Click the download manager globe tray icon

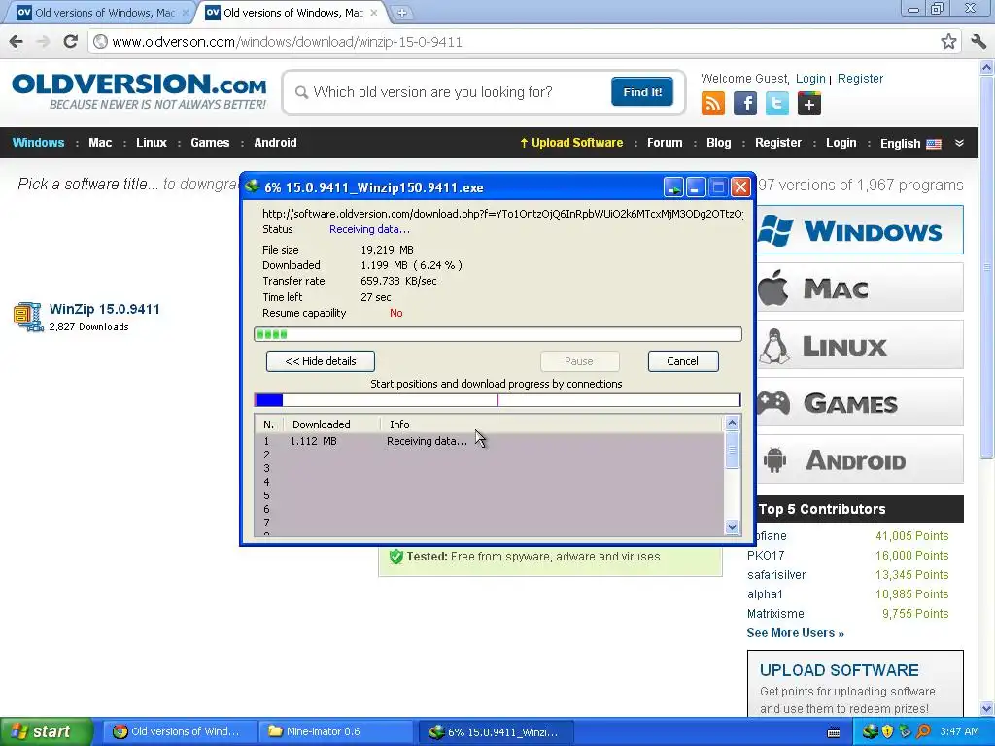[x=870, y=731]
